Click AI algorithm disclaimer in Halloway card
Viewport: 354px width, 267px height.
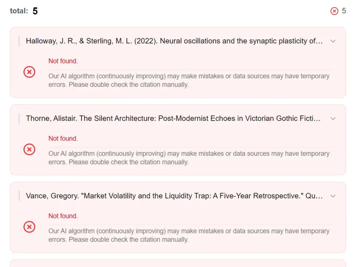[x=189, y=80]
